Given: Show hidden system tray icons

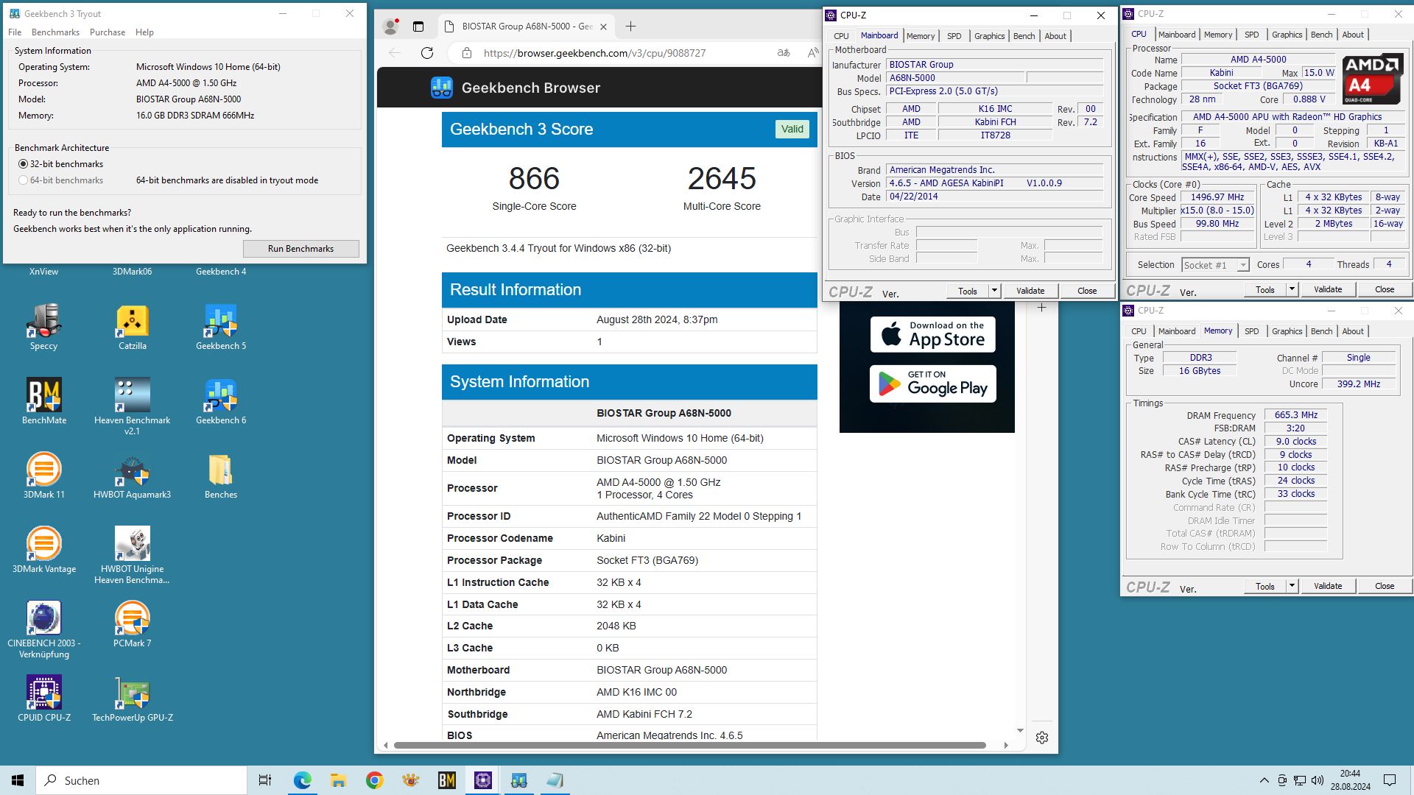Looking at the screenshot, I should click(1264, 780).
